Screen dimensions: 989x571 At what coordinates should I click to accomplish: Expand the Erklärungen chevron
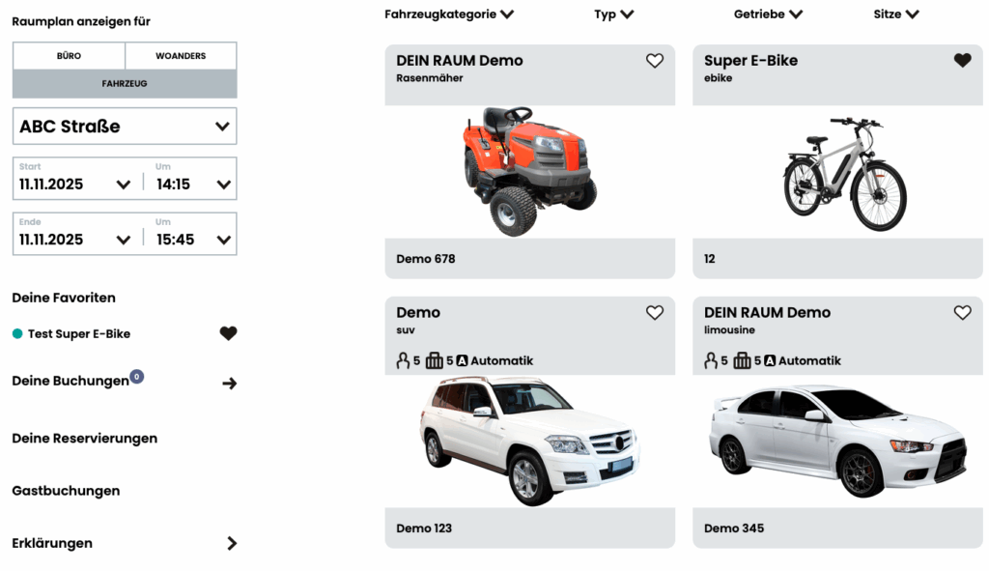[232, 543]
